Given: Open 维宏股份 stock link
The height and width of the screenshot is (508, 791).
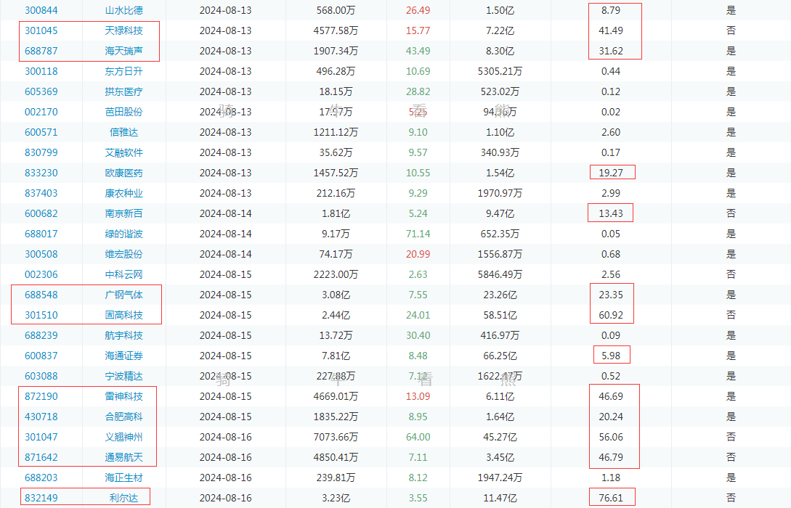Looking at the screenshot, I should (x=123, y=254).
